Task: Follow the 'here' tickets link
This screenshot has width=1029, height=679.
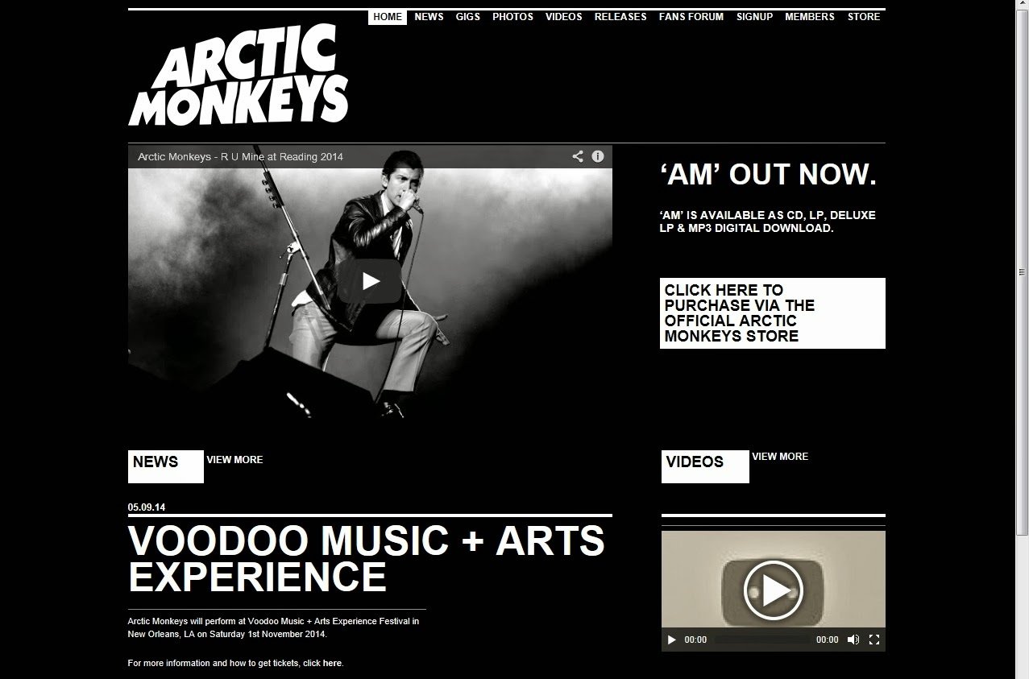Action: click(332, 664)
